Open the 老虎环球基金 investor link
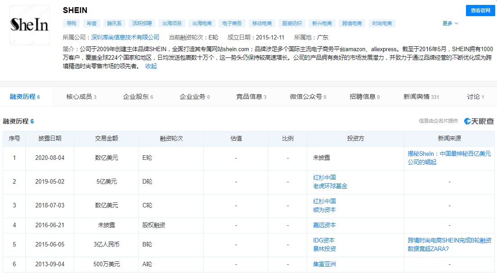Viewport: 497px width, 277px height. 330,186
